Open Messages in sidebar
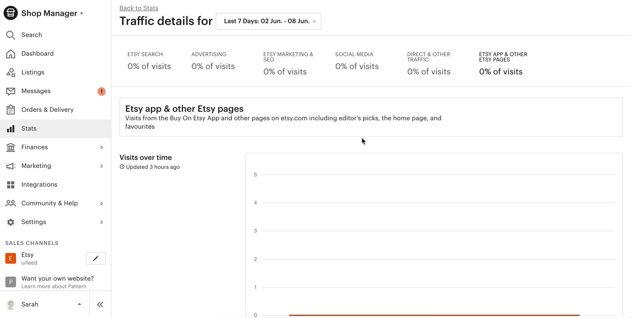The image size is (631, 318). (56, 91)
